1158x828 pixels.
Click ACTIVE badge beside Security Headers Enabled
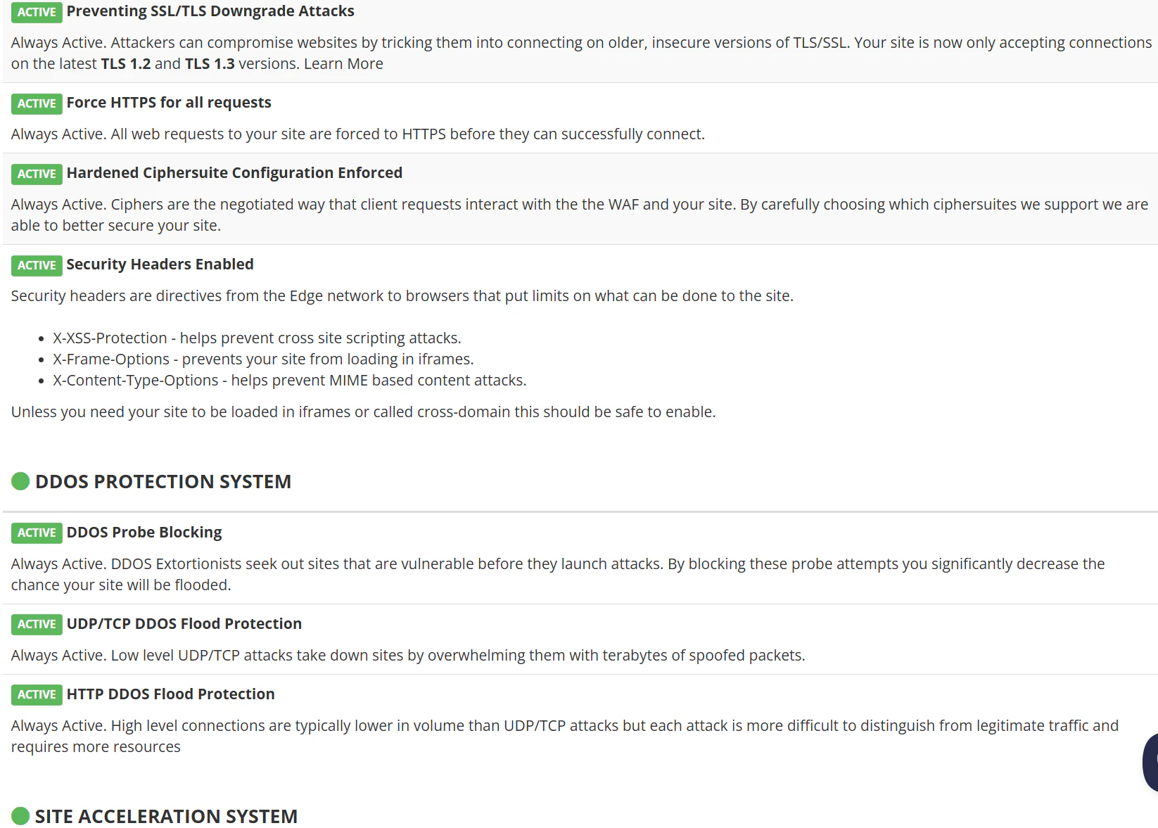(37, 265)
